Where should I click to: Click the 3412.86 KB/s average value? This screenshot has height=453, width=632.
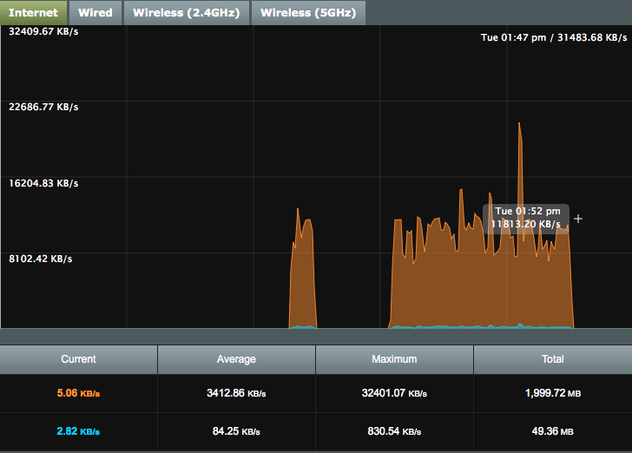point(236,393)
